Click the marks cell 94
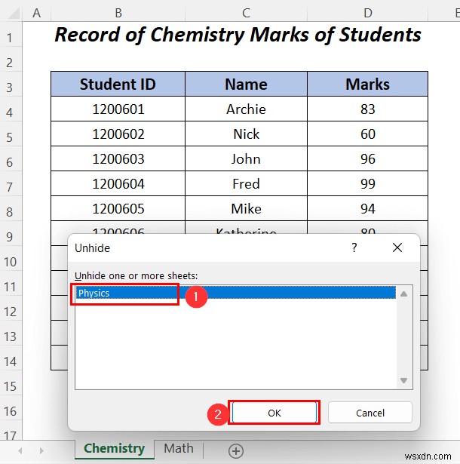The image size is (460, 464). (x=368, y=208)
